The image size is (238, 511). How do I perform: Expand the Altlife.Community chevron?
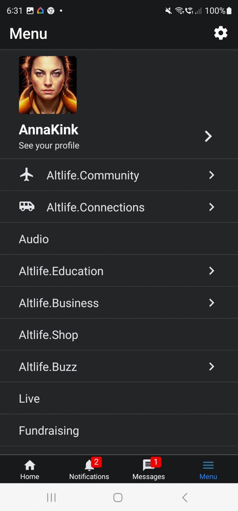(x=211, y=175)
